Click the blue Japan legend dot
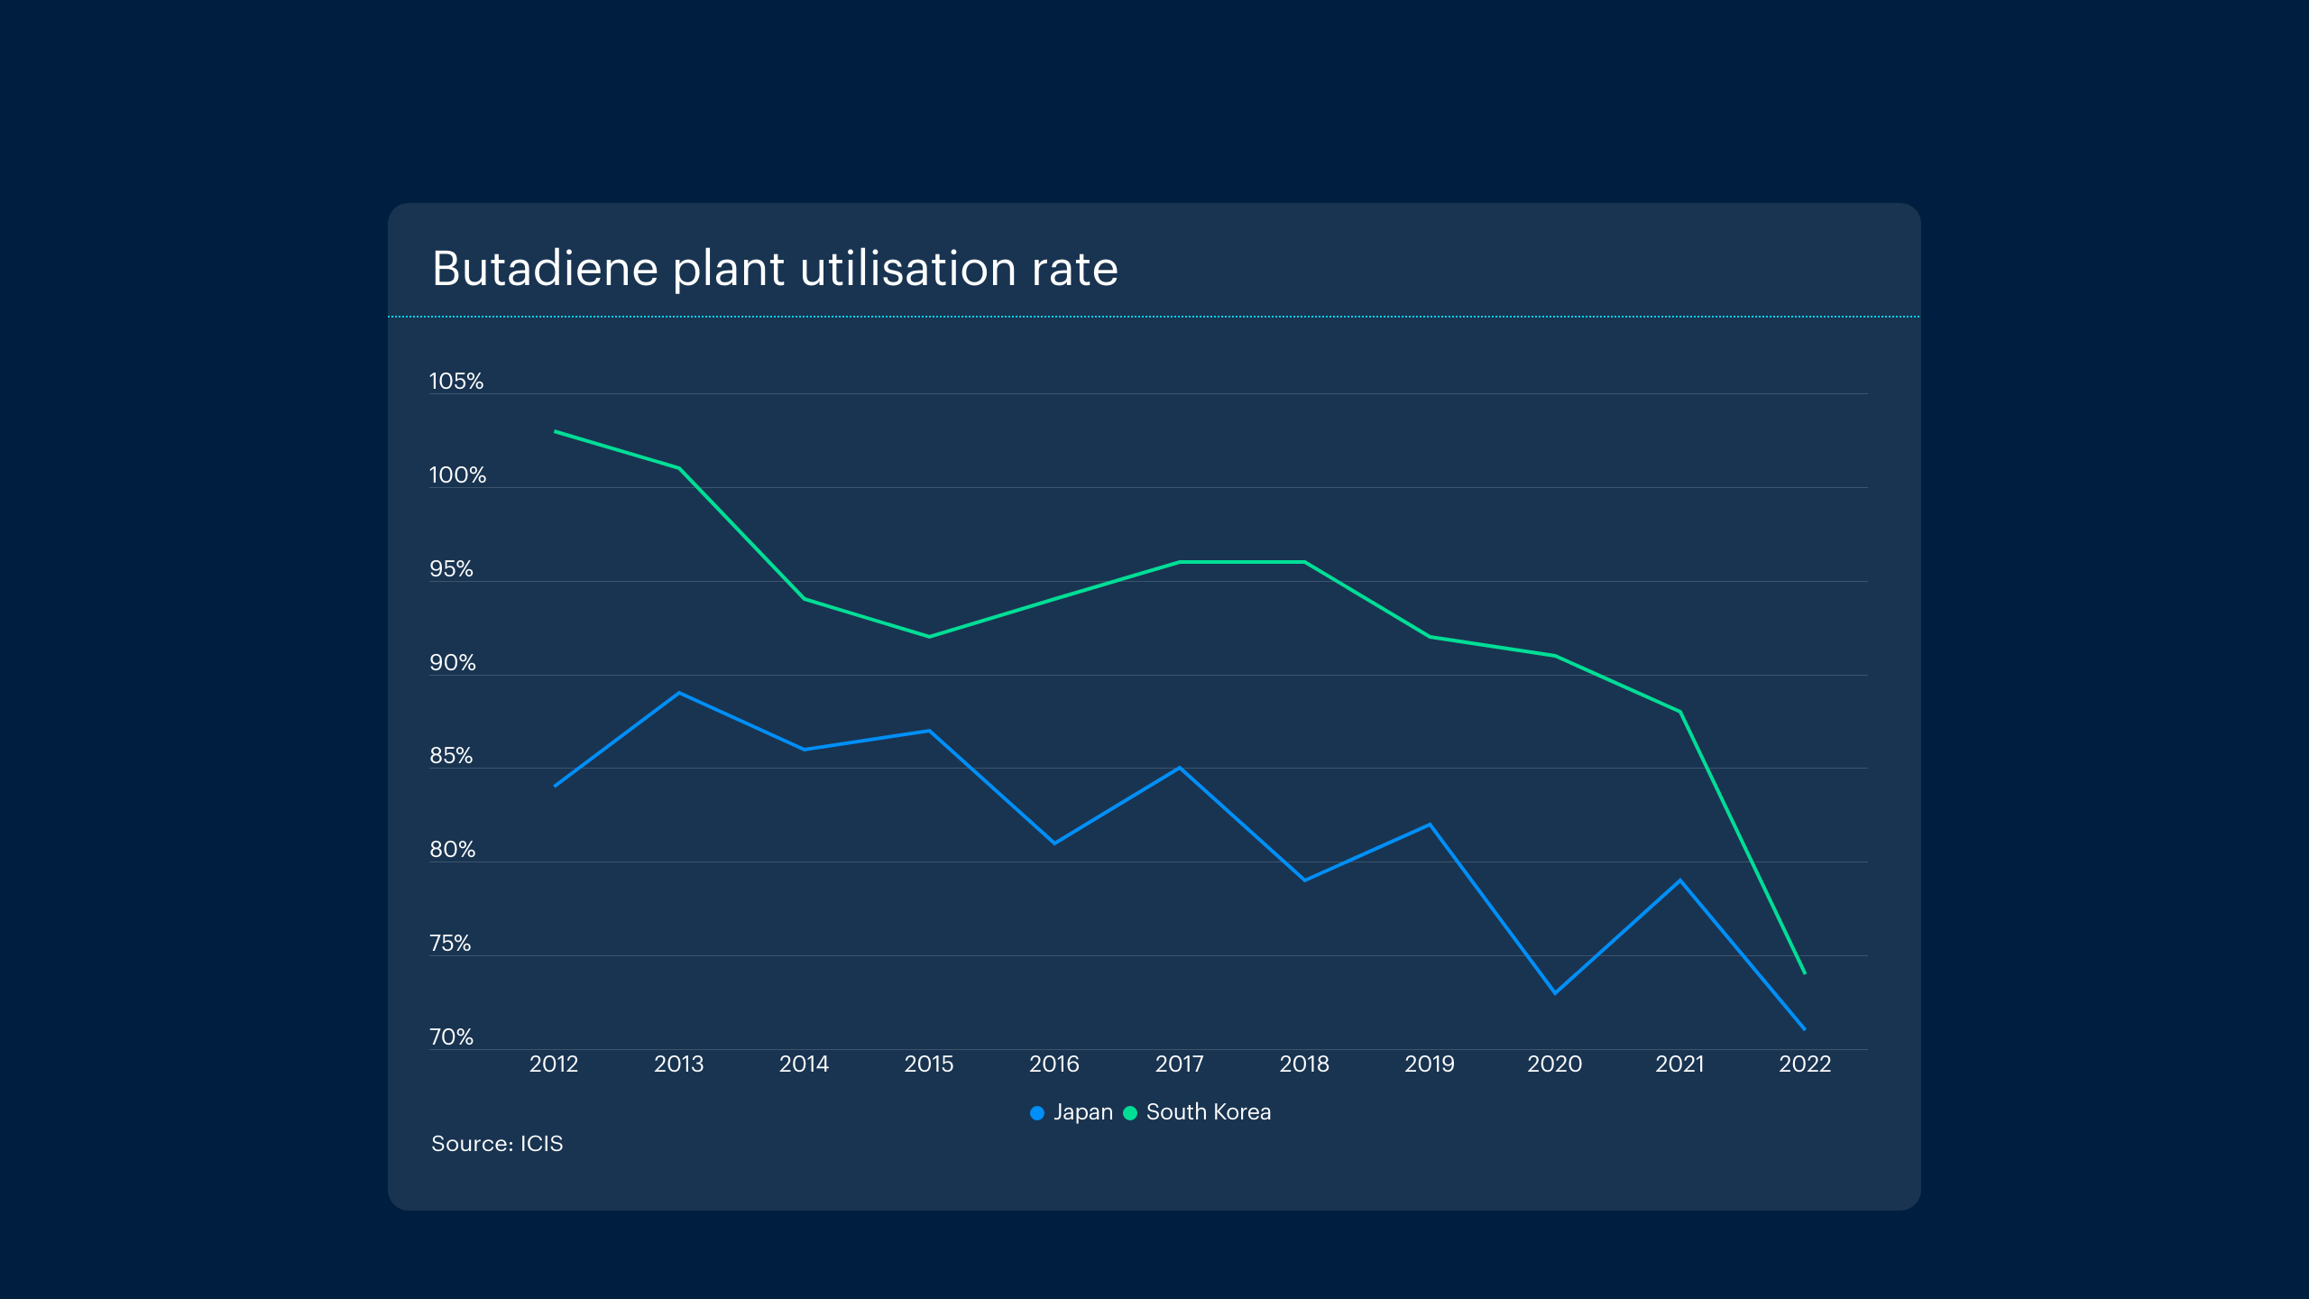2309x1299 pixels. click(1037, 1113)
